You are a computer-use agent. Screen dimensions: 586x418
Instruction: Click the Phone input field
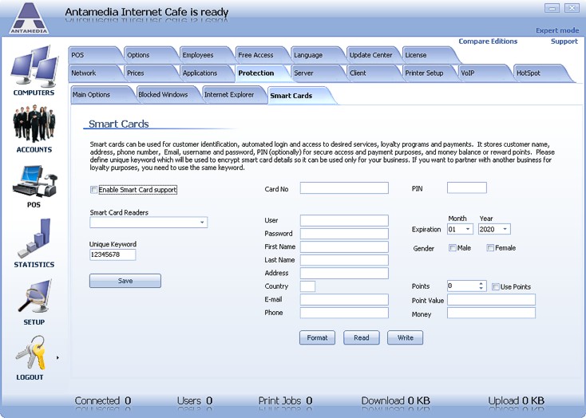pos(344,313)
